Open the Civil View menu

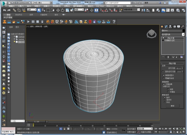point(100,6)
